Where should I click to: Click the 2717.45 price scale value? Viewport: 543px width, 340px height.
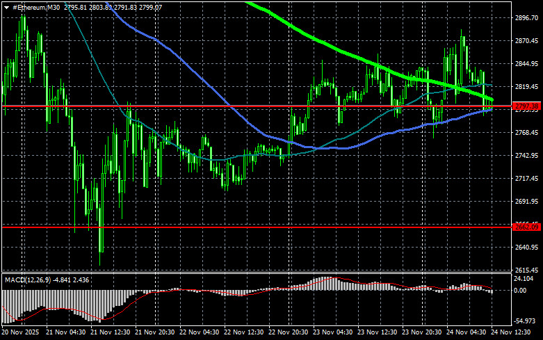[x=527, y=178]
